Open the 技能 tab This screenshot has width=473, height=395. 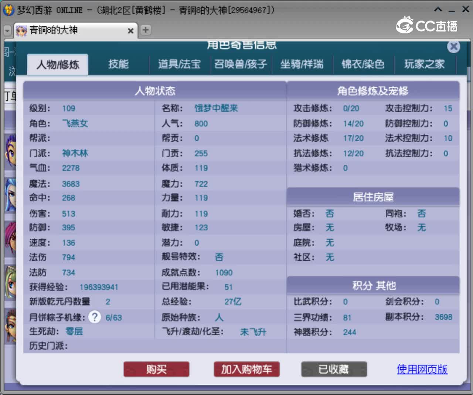(x=119, y=64)
